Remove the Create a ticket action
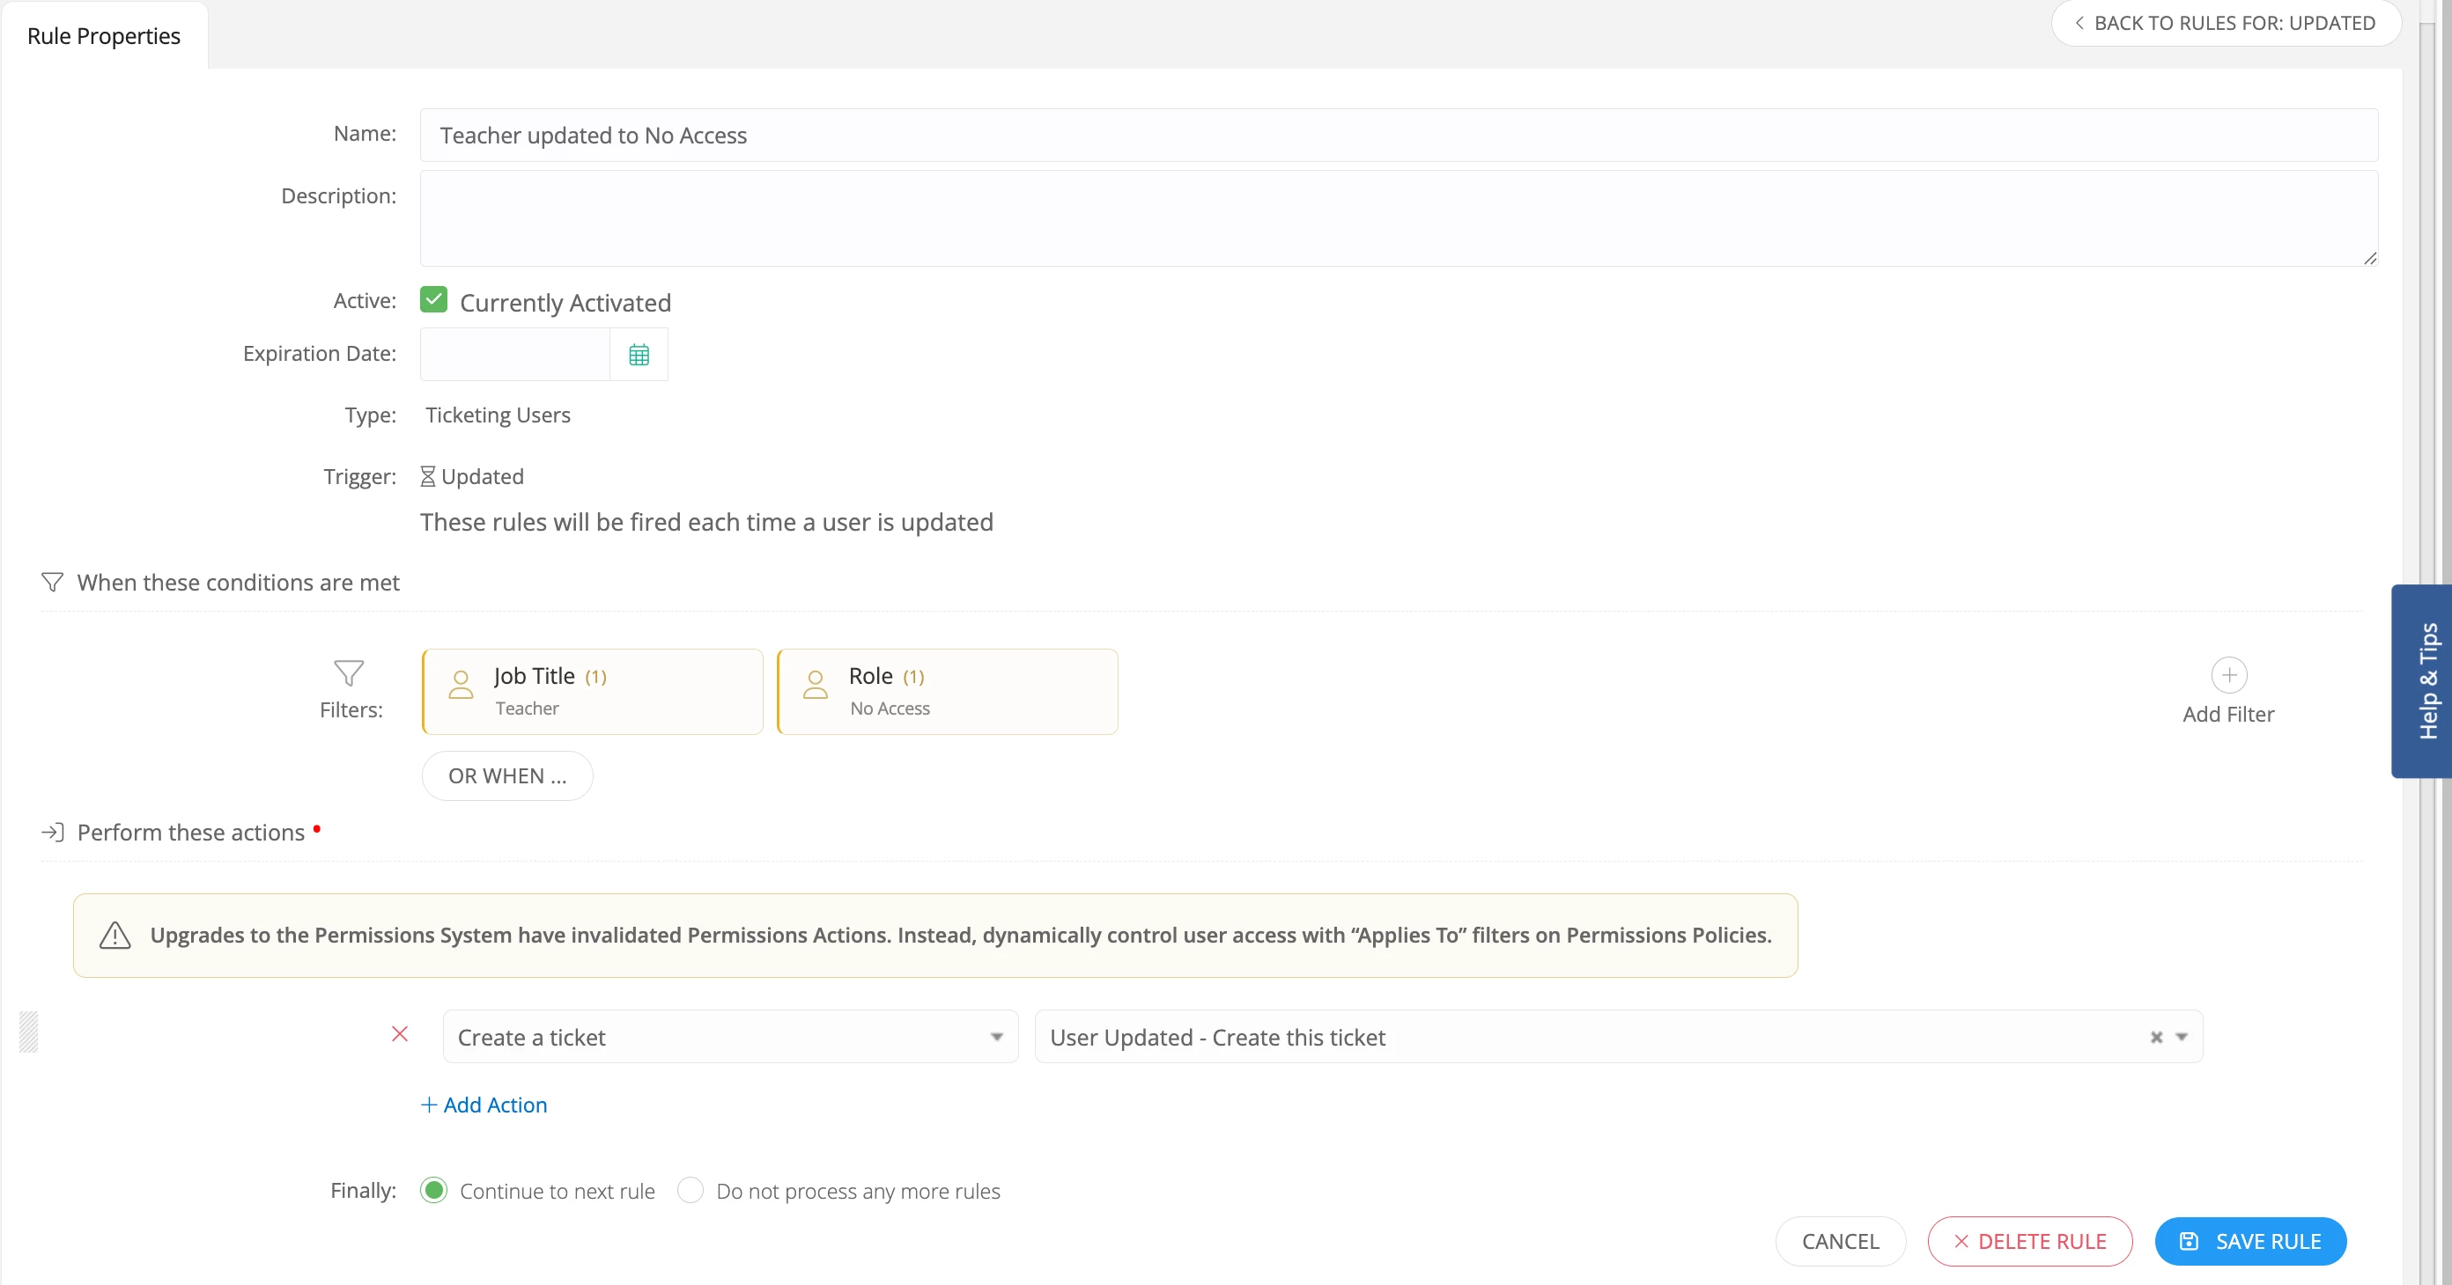 click(400, 1034)
